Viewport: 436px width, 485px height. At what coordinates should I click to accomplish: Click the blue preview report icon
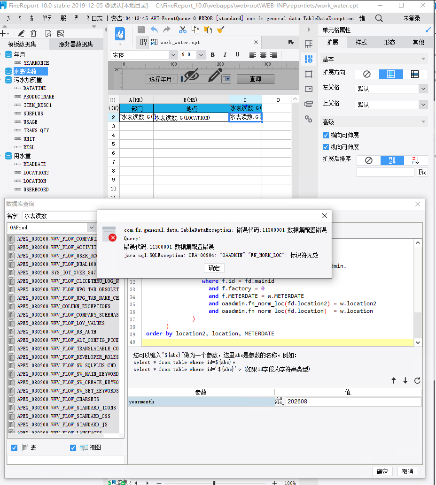point(120,34)
